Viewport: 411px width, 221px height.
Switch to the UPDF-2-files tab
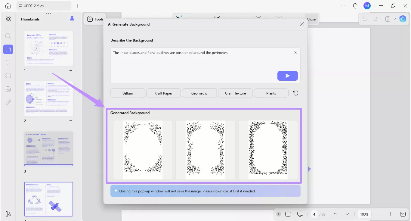[44, 6]
